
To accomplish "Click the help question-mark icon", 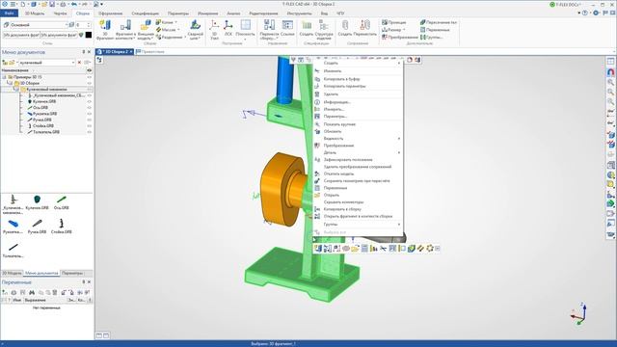I will [x=585, y=13].
